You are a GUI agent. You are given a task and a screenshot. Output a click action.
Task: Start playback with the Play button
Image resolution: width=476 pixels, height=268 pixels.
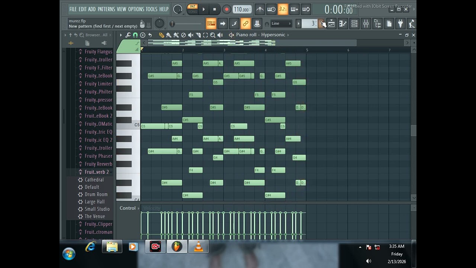coord(203,9)
